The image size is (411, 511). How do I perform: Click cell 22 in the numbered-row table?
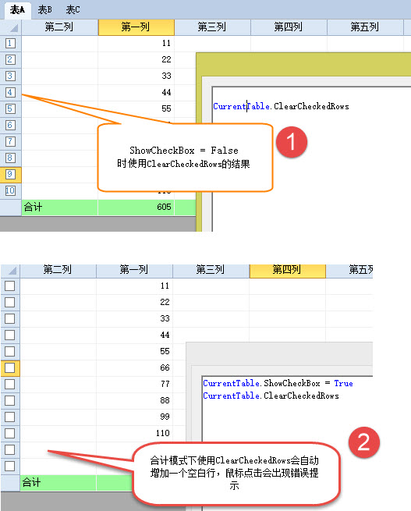(x=136, y=59)
